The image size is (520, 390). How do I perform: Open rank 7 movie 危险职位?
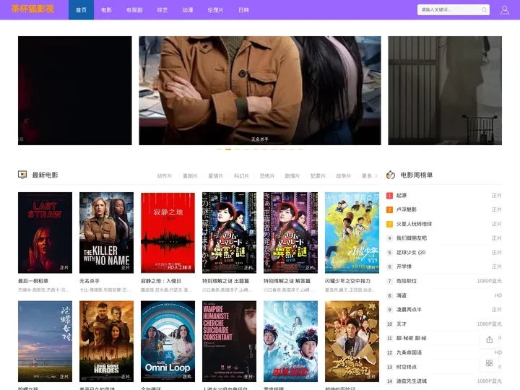tap(406, 281)
